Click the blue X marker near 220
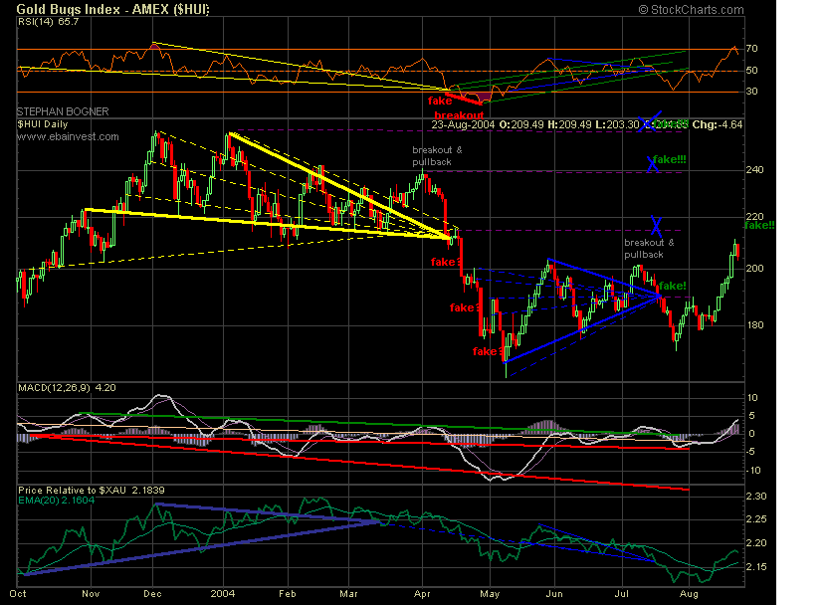Screen dimensions: 826x605 click(656, 225)
